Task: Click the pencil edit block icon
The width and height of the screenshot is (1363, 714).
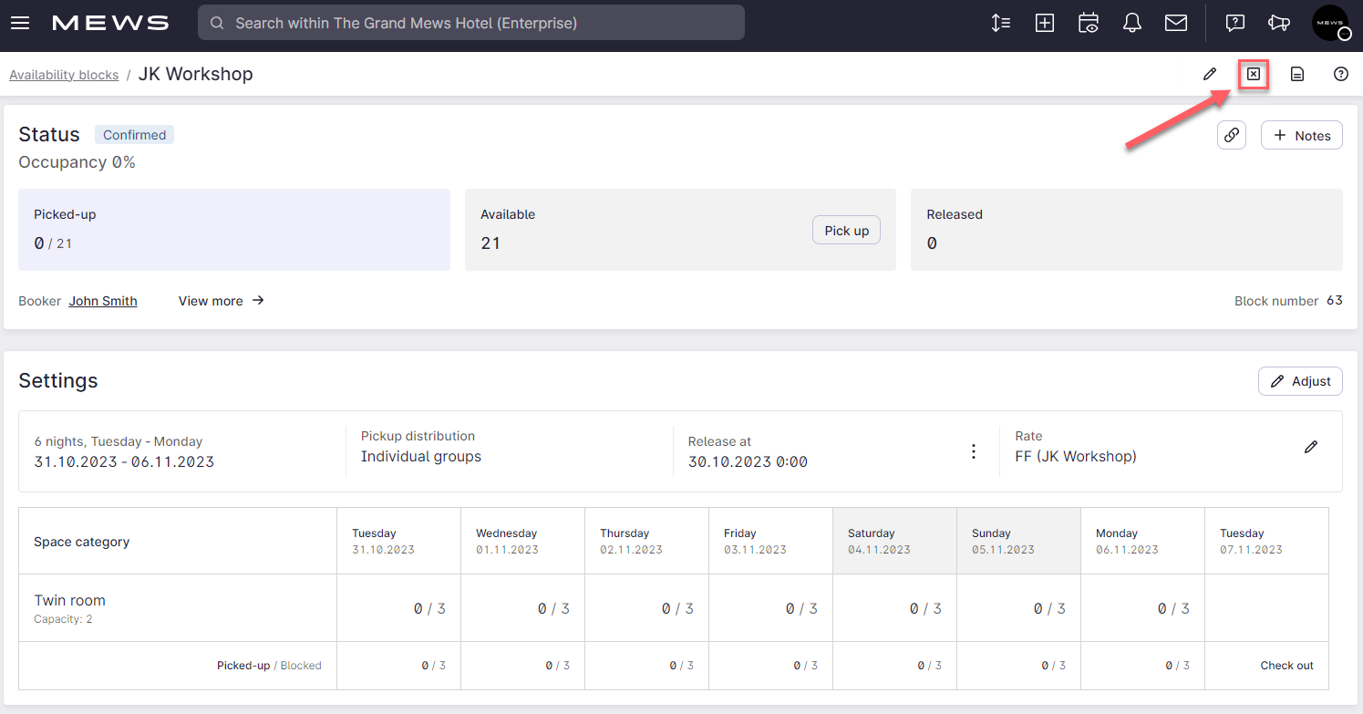Action: (1210, 75)
